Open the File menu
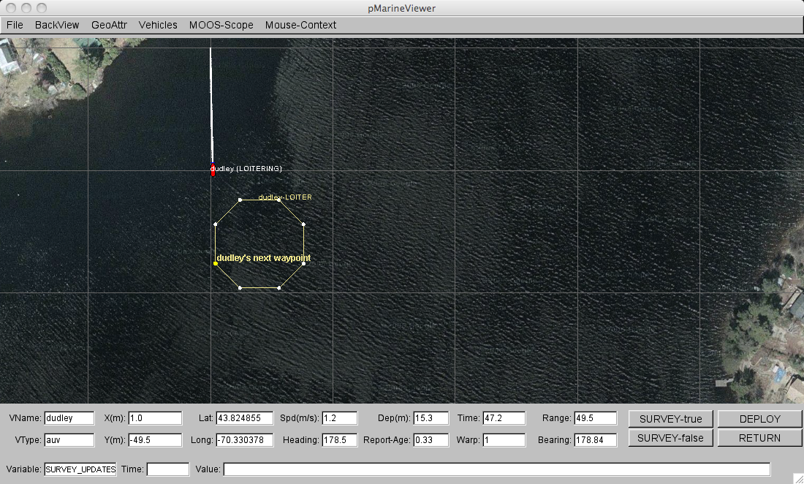The height and width of the screenshot is (484, 804). pyautogui.click(x=15, y=25)
